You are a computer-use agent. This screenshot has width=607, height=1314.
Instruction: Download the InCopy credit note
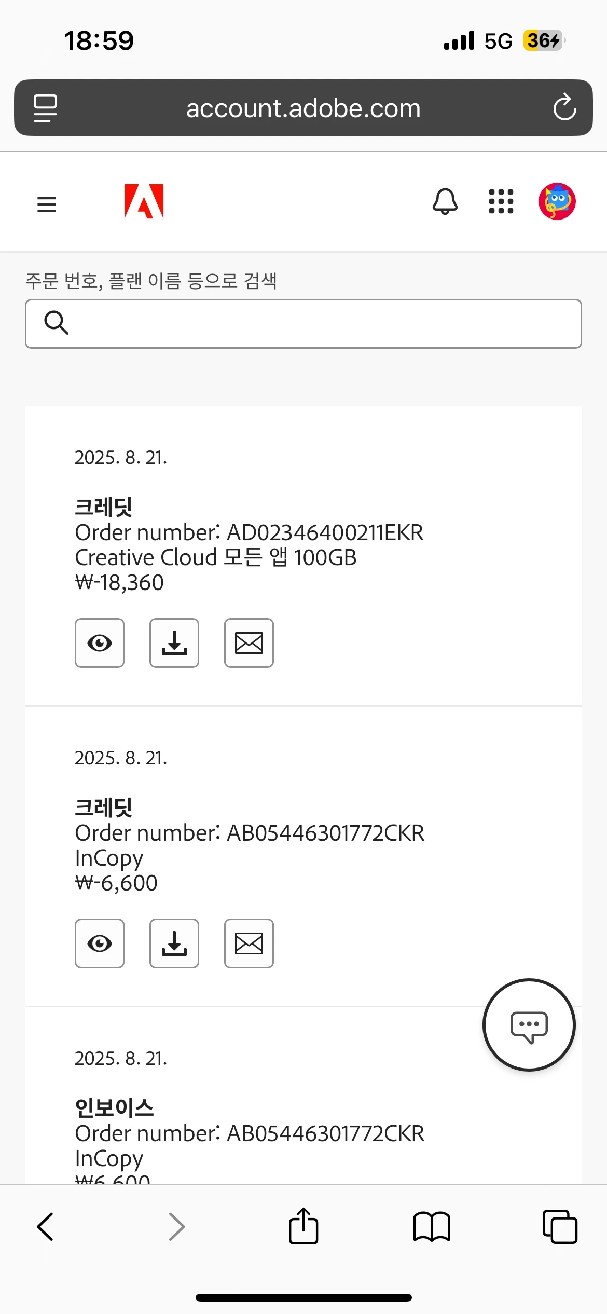pyautogui.click(x=174, y=943)
